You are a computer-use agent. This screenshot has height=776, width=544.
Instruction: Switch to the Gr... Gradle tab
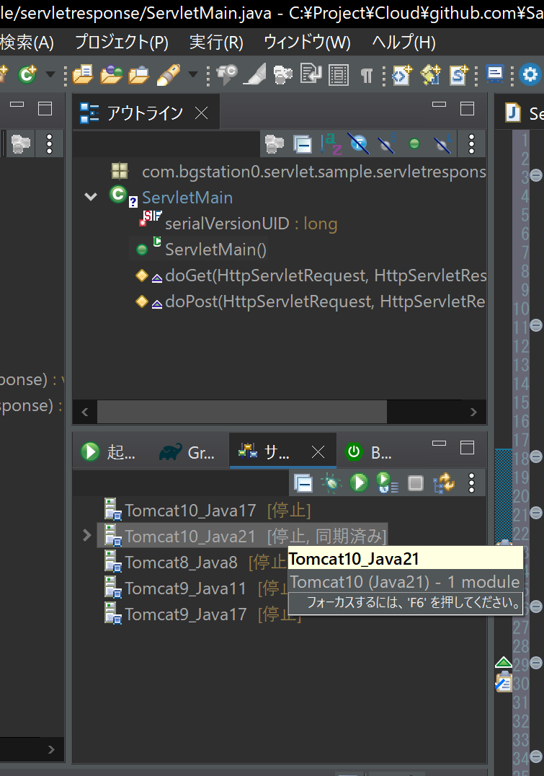pyautogui.click(x=187, y=452)
